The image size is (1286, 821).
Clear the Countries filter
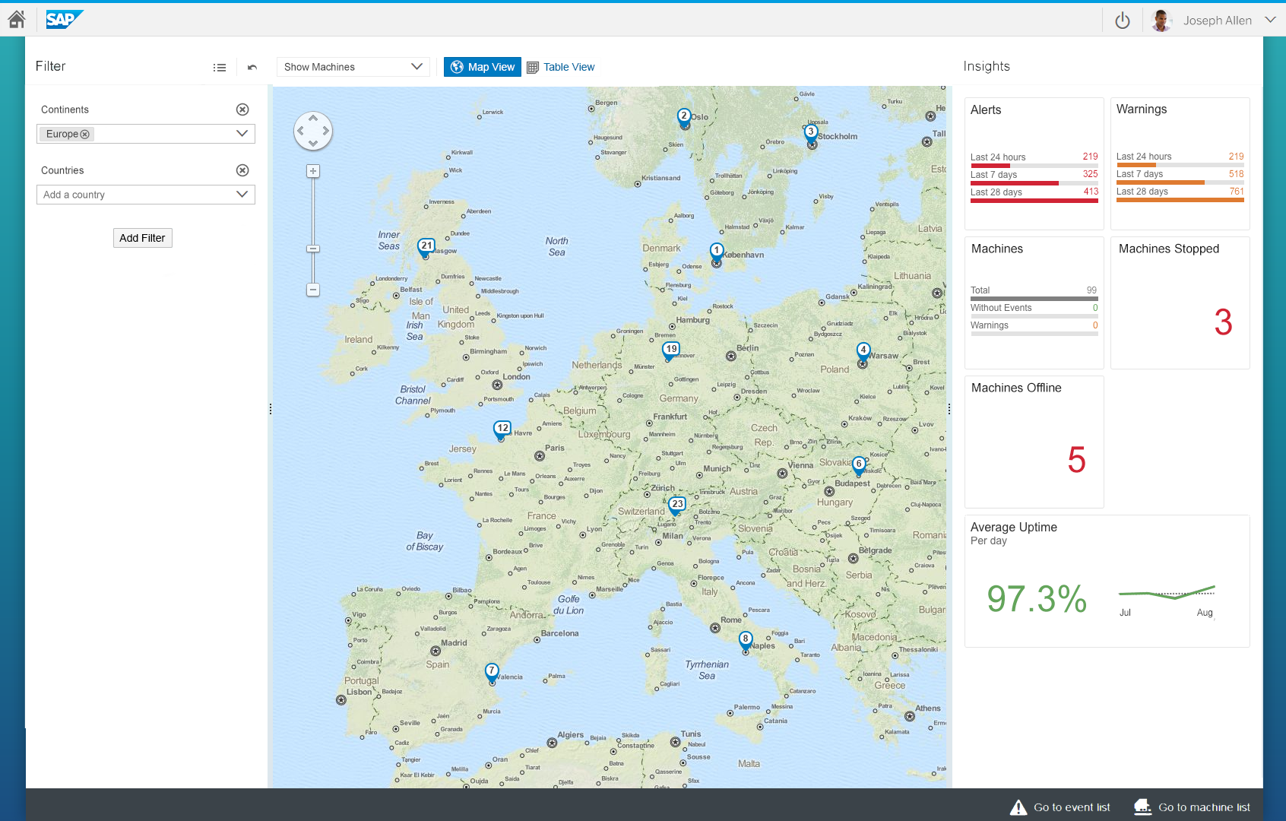pyautogui.click(x=242, y=170)
